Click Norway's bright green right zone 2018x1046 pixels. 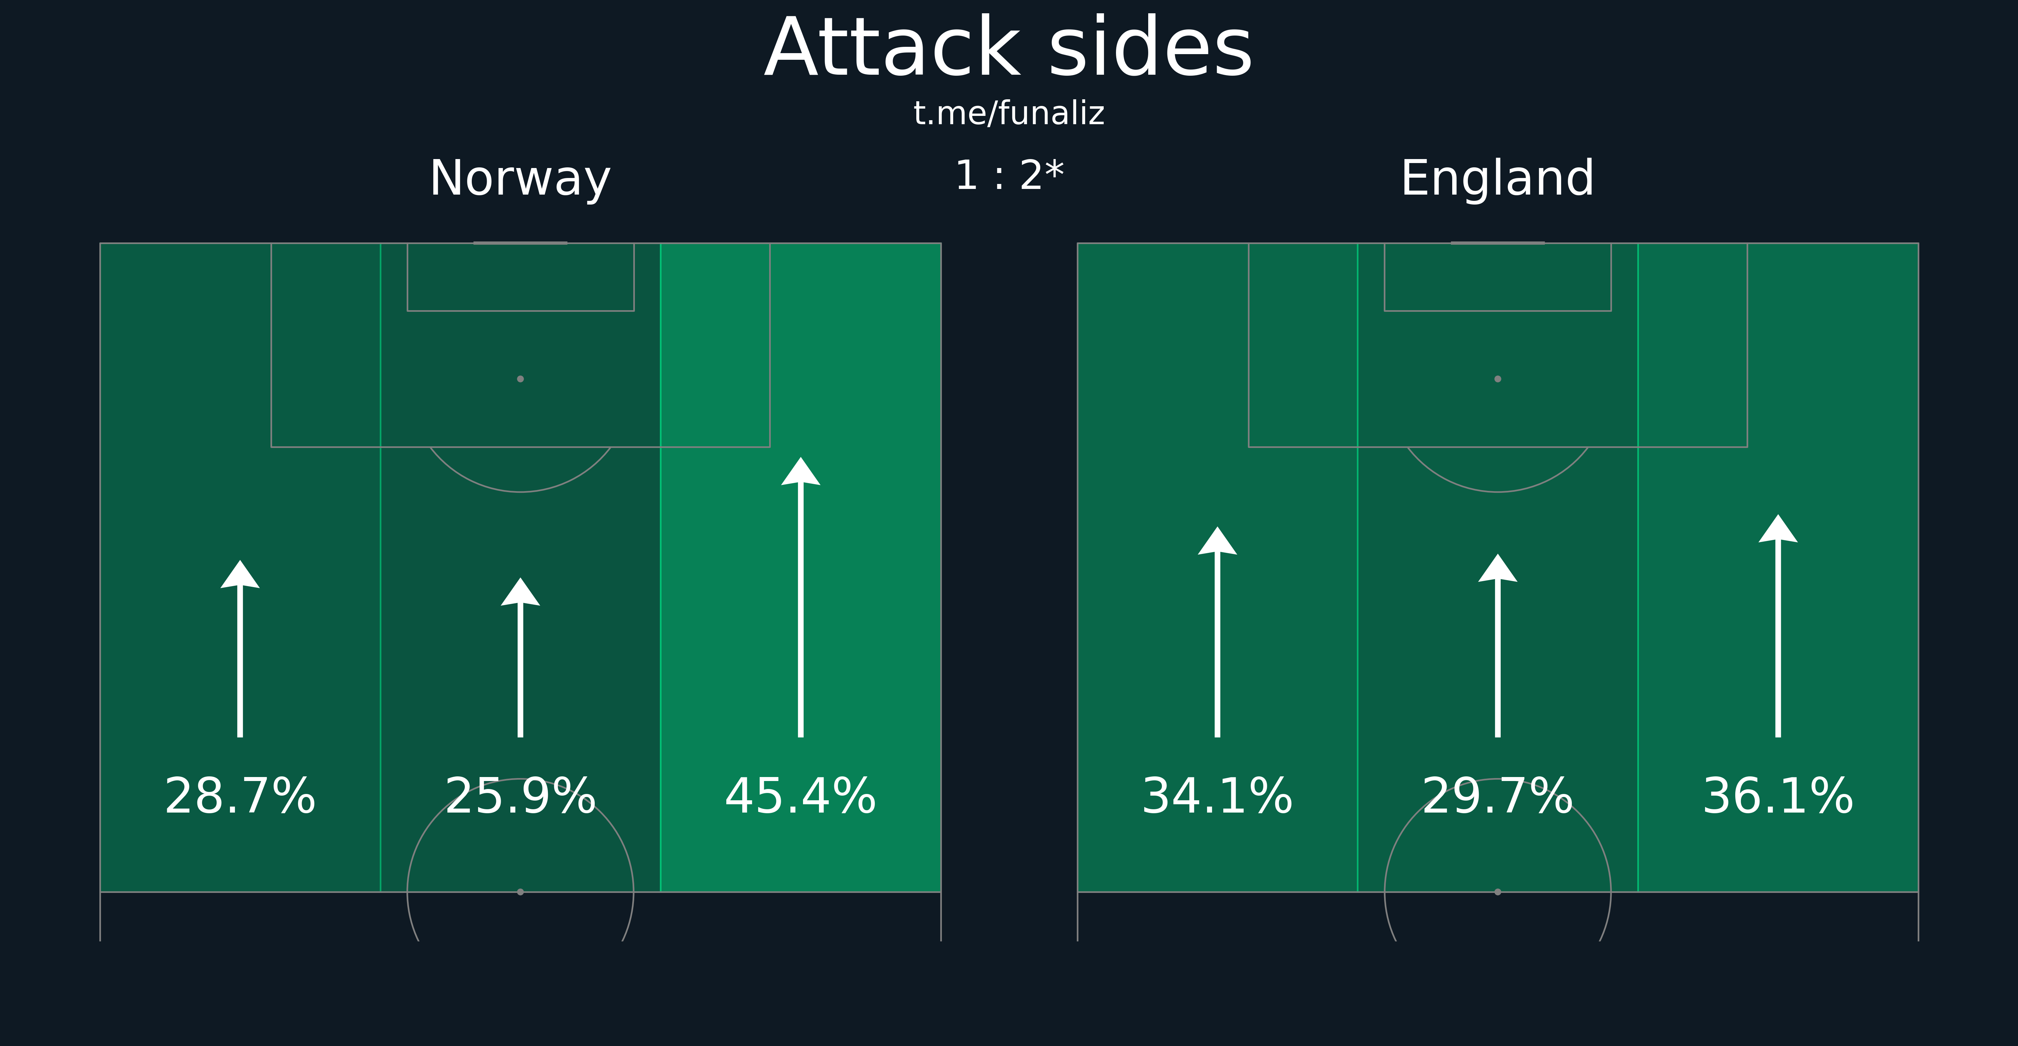(801, 567)
